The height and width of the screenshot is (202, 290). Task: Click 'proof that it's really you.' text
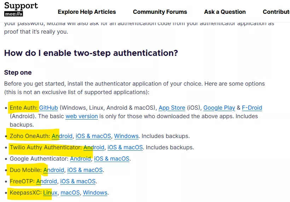click(36, 32)
